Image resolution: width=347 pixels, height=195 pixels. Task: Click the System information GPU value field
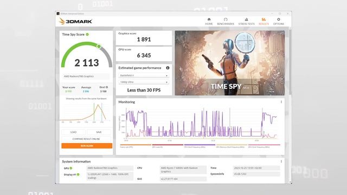110,168
